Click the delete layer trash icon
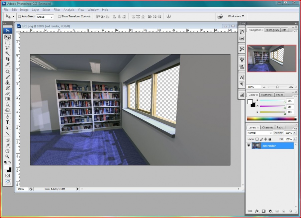The width and height of the screenshot is (301, 218). 290,211
